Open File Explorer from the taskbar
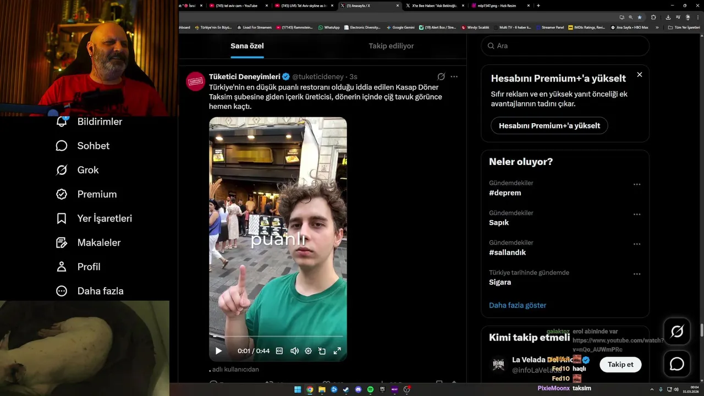 [x=322, y=389]
